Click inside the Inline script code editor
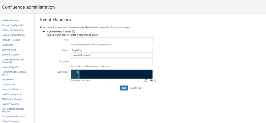The height and width of the screenshot is (123, 266). click(116, 74)
